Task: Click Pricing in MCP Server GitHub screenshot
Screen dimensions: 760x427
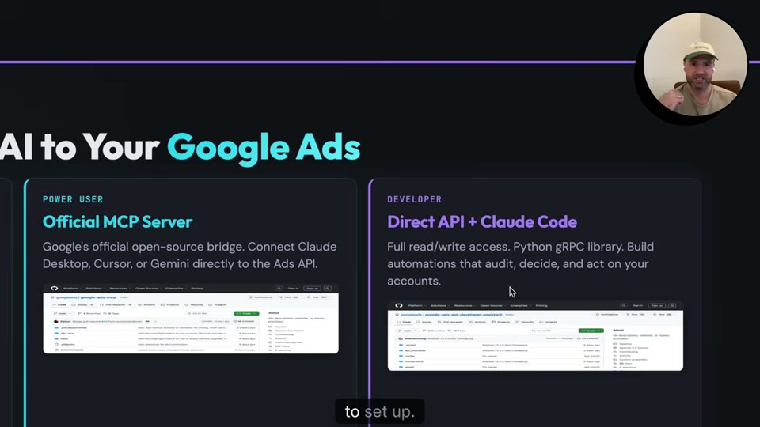Action: [x=197, y=289]
